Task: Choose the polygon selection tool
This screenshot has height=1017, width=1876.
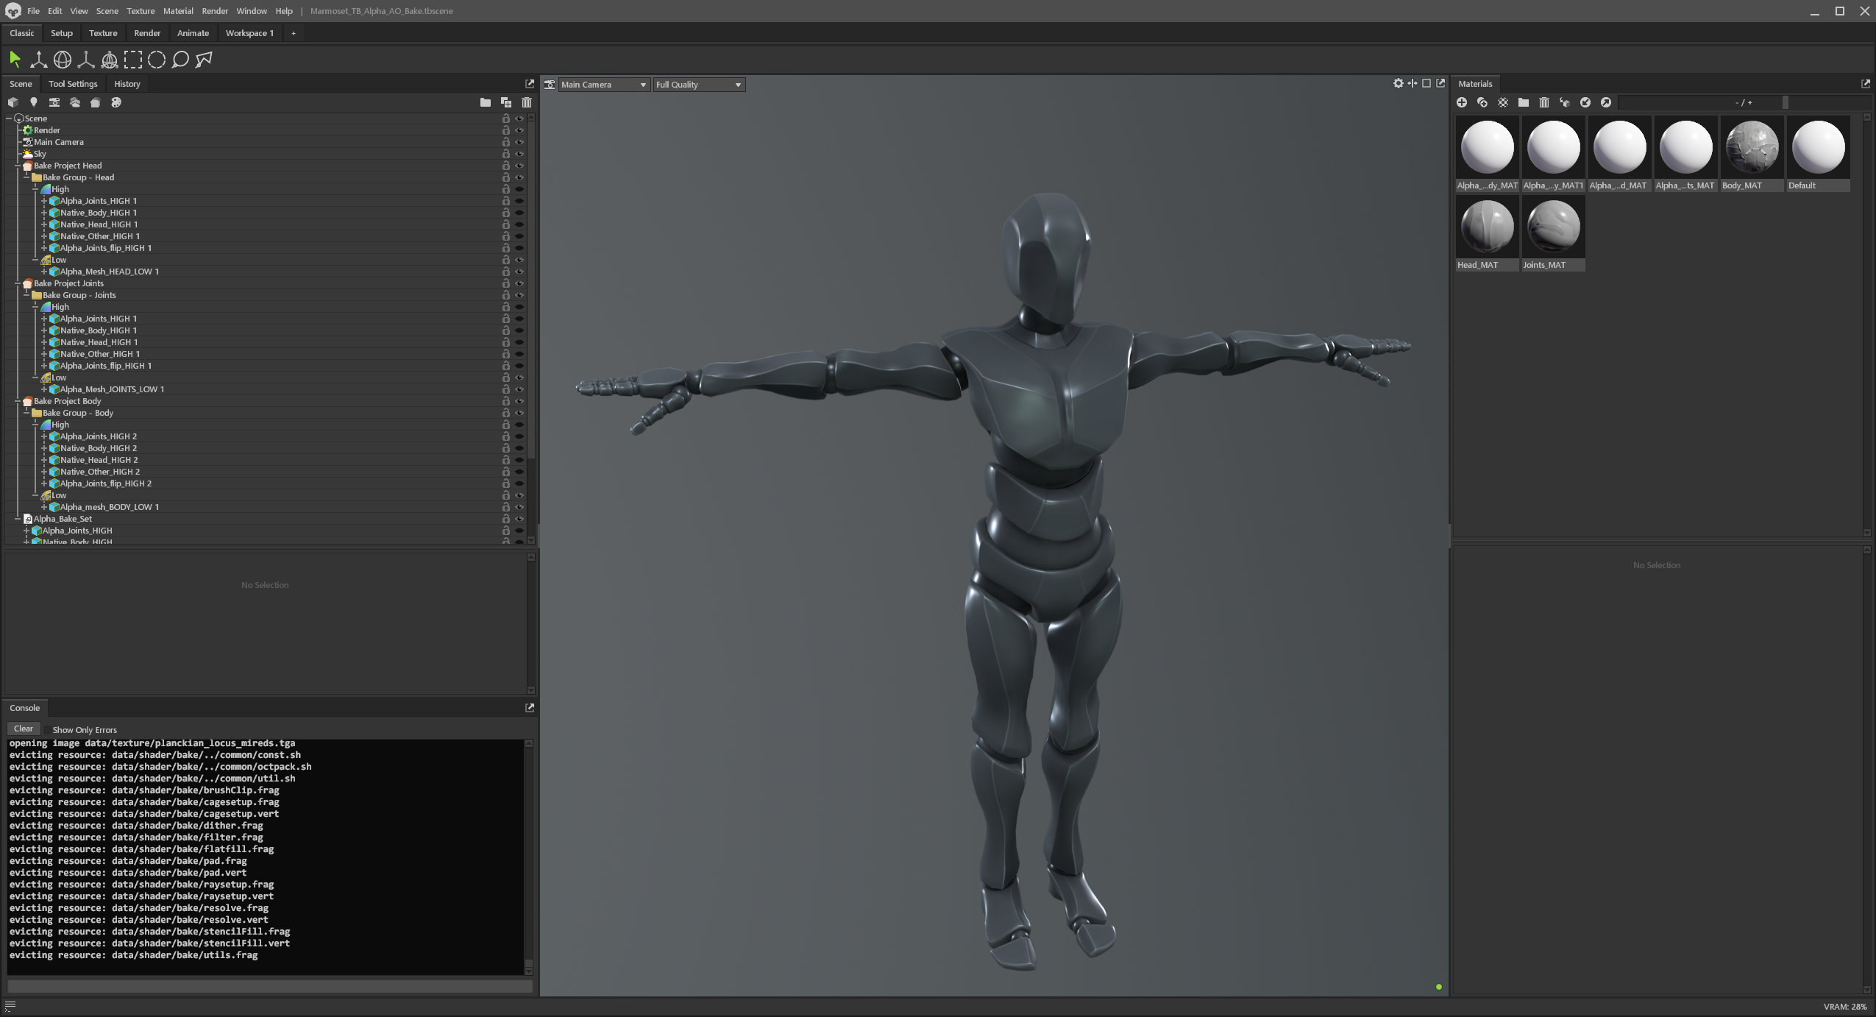Action: click(204, 60)
